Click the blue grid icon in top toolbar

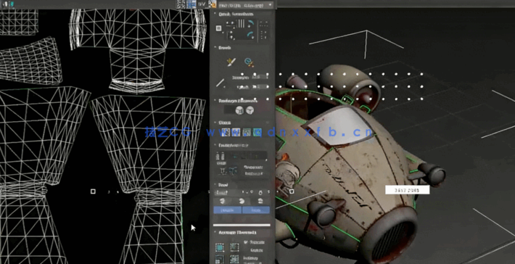(191, 4)
